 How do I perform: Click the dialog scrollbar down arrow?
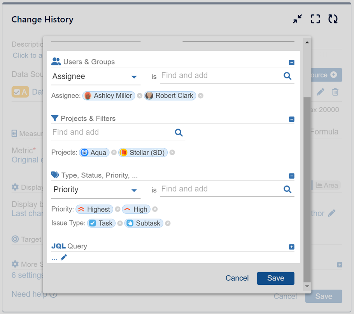pyautogui.click(x=307, y=286)
